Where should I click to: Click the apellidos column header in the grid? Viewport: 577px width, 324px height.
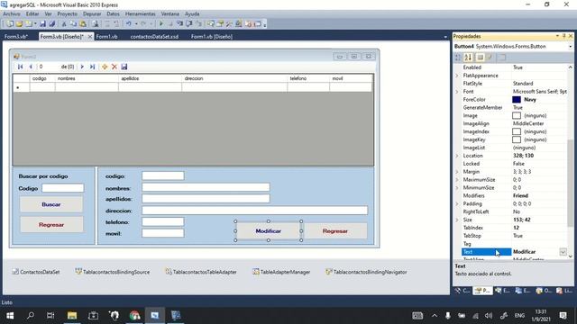click(150, 78)
